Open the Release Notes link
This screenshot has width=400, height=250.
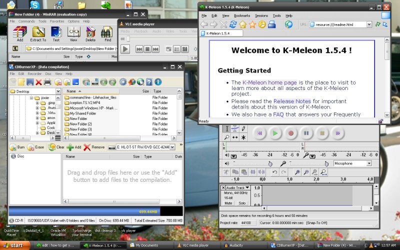point(292,101)
